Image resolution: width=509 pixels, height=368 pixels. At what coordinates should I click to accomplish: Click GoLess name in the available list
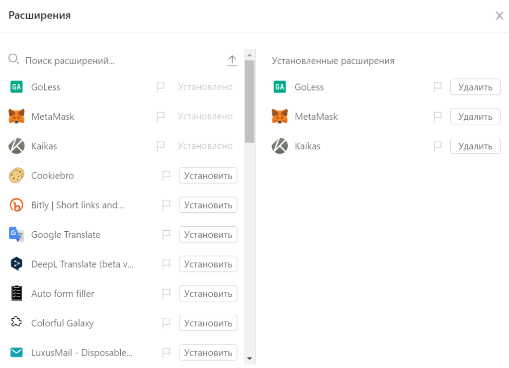[46, 87]
